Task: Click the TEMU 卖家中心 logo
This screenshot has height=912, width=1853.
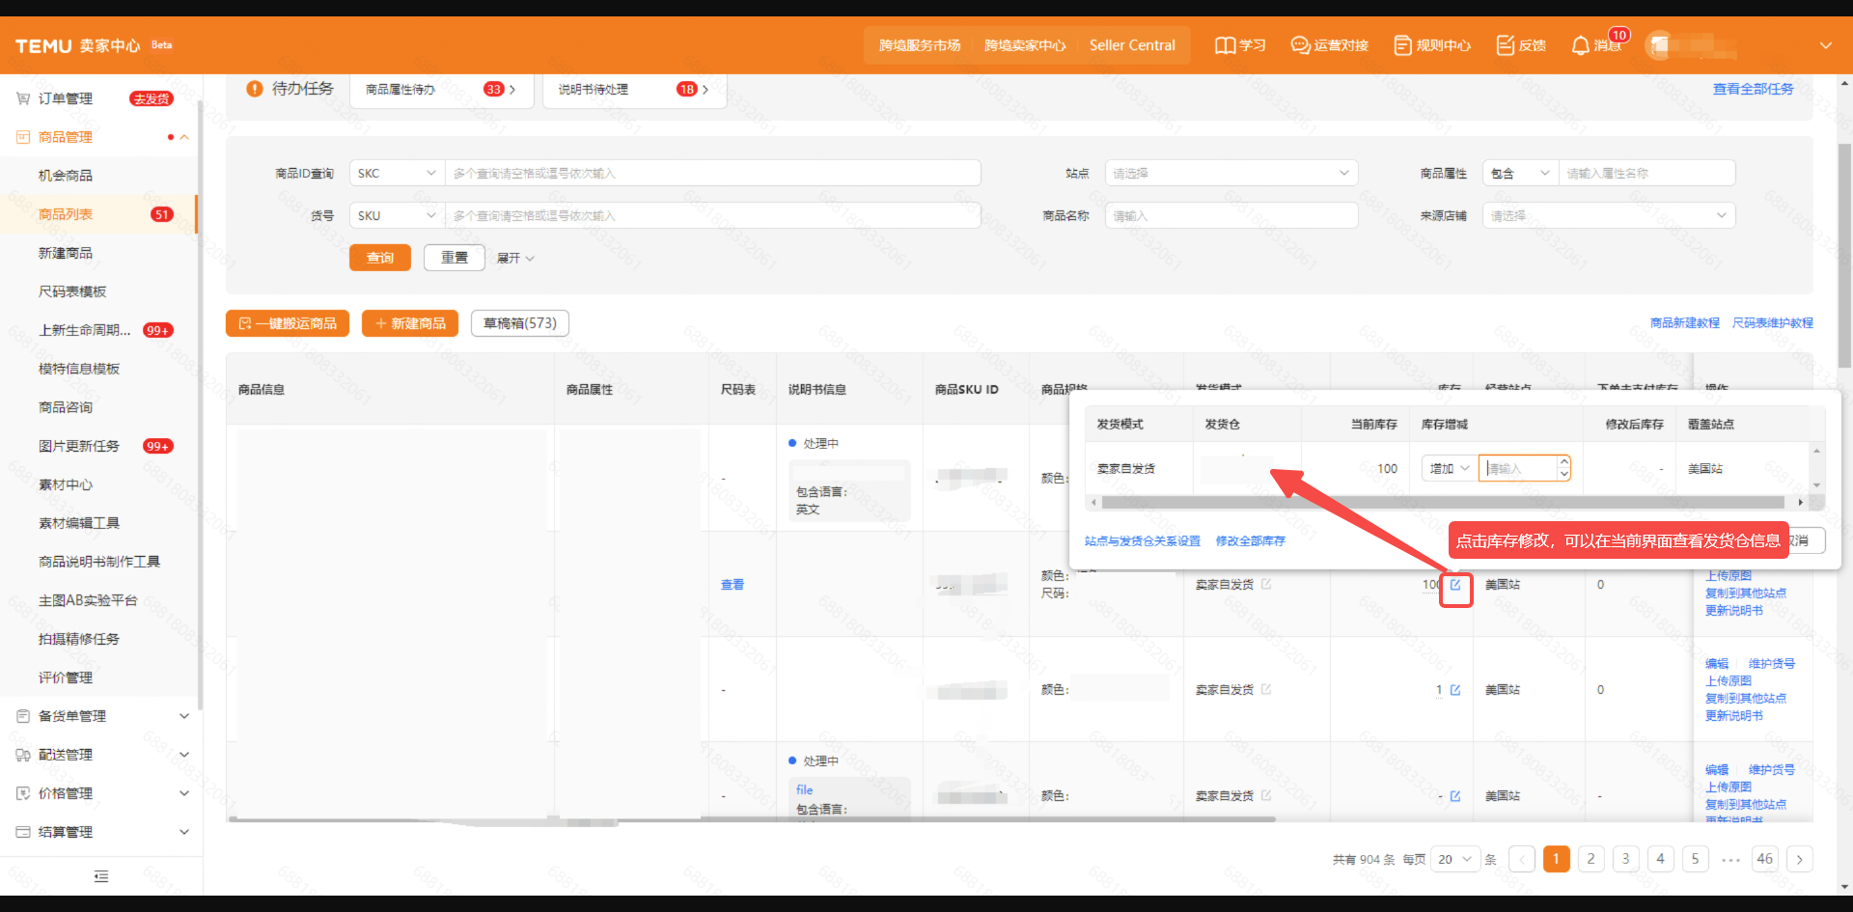Action: [x=77, y=45]
